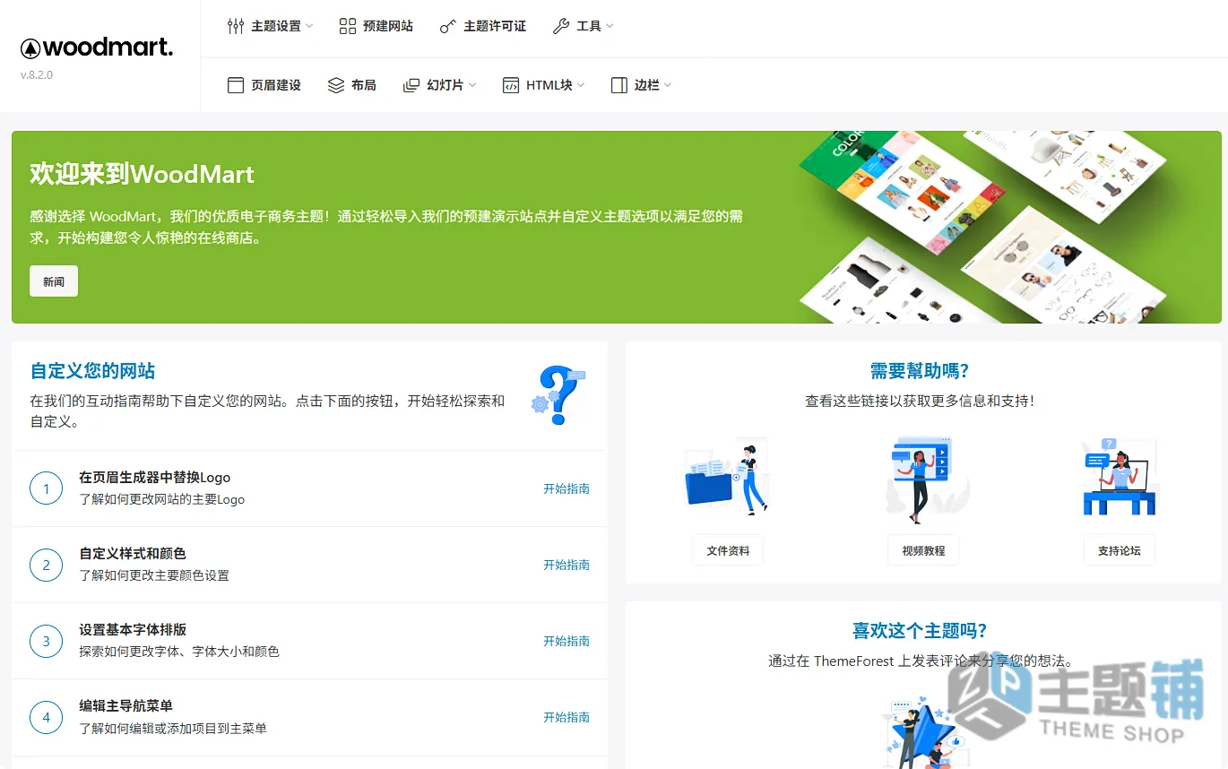Screen dimensions: 1228x769
Task: Start guide for 设置基本字体排版
Action: click(566, 641)
